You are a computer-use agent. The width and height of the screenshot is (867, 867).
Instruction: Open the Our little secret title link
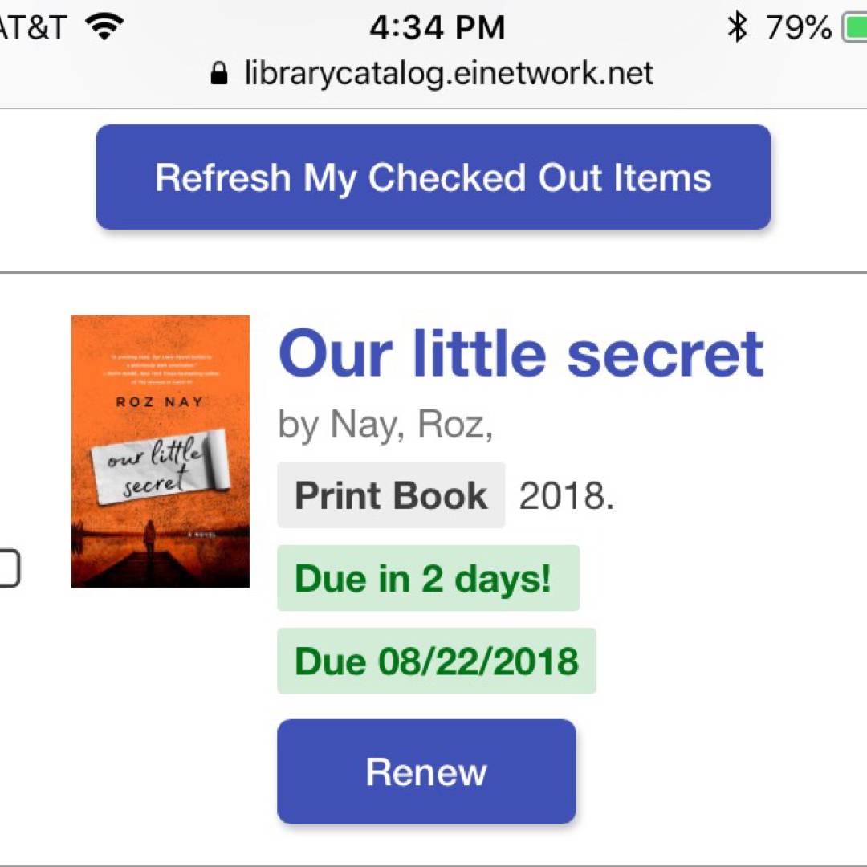click(x=520, y=354)
